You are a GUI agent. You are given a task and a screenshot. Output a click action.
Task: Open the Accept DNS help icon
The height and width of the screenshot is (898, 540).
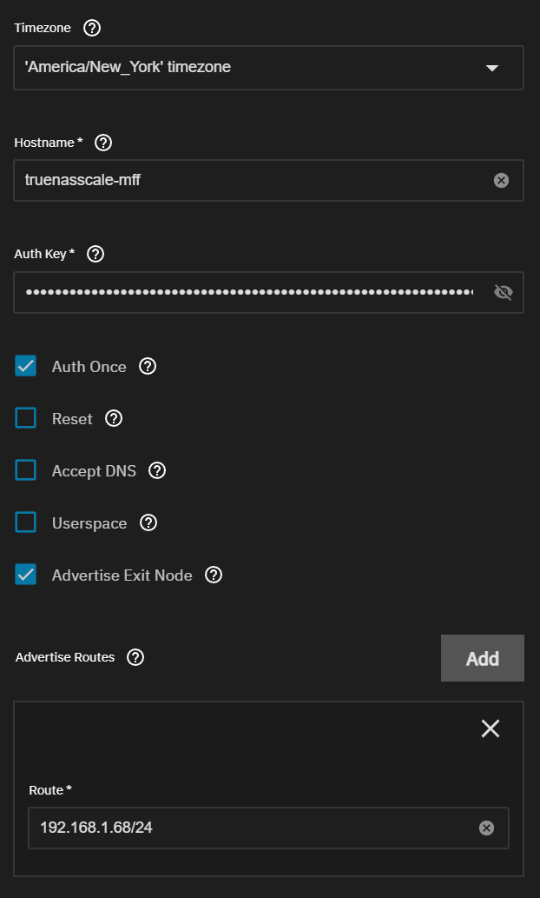(x=157, y=471)
